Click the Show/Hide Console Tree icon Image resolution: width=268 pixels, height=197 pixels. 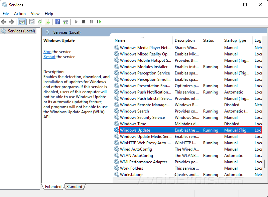pos(22,22)
